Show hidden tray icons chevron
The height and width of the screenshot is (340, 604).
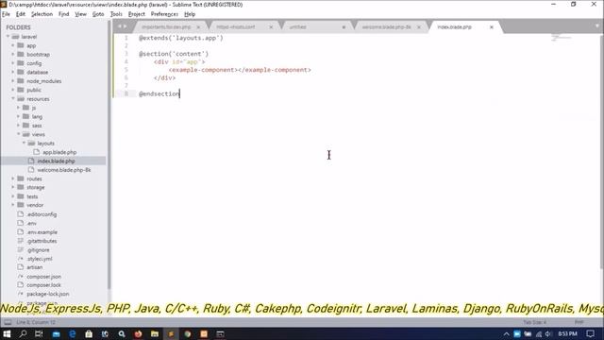click(506, 333)
